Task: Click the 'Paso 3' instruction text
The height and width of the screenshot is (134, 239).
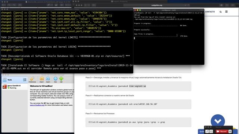Action: (x=134, y=77)
